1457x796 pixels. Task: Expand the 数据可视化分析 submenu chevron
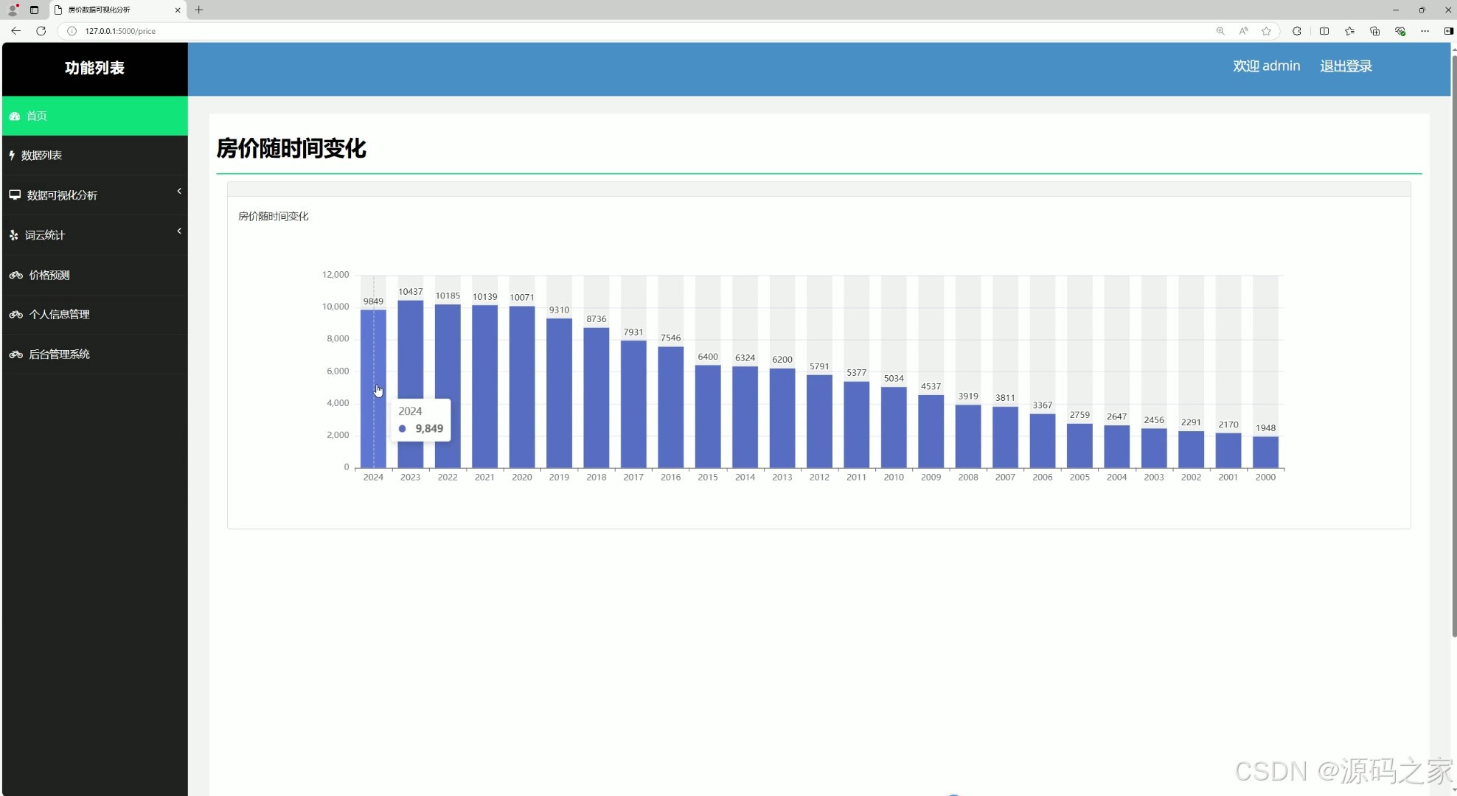tap(179, 191)
